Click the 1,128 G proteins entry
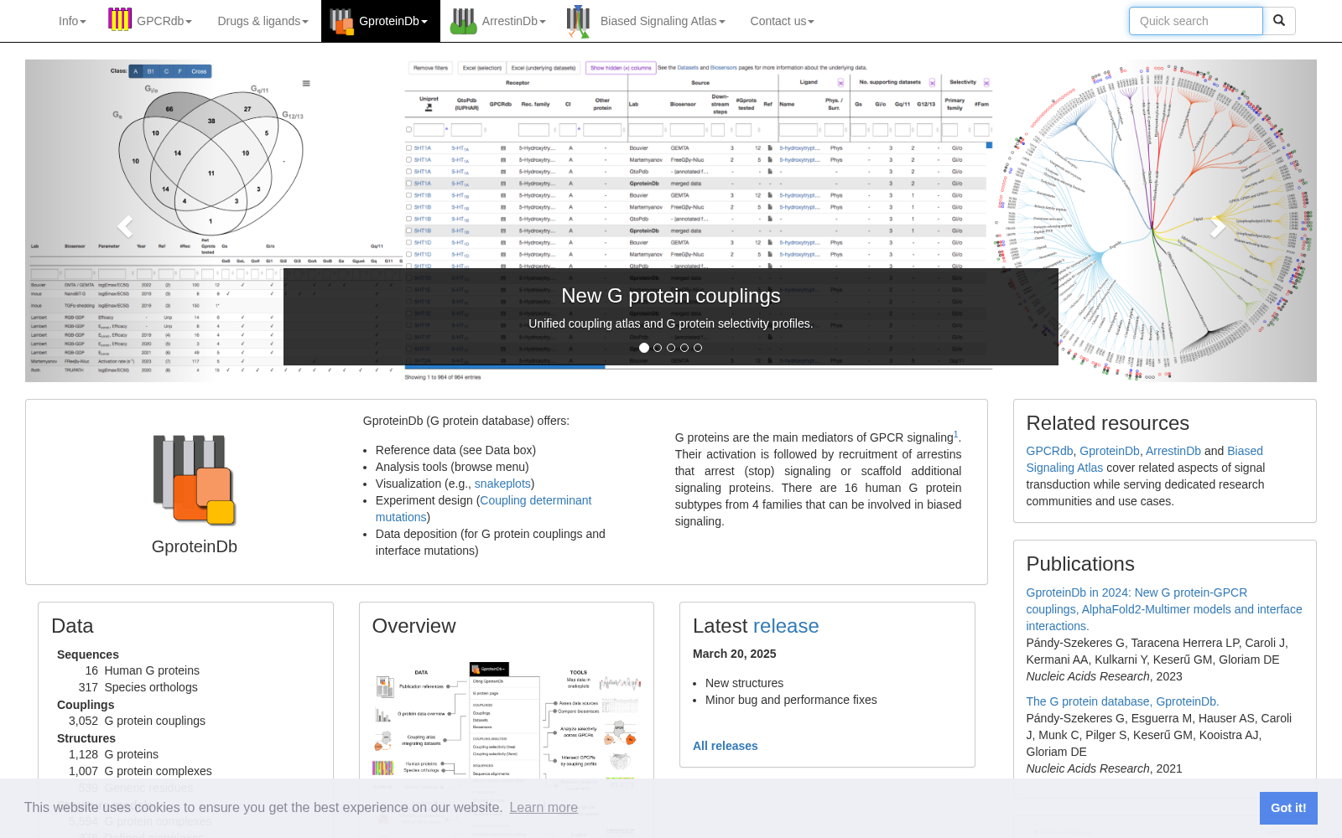This screenshot has height=838, width=1342. click(113, 754)
